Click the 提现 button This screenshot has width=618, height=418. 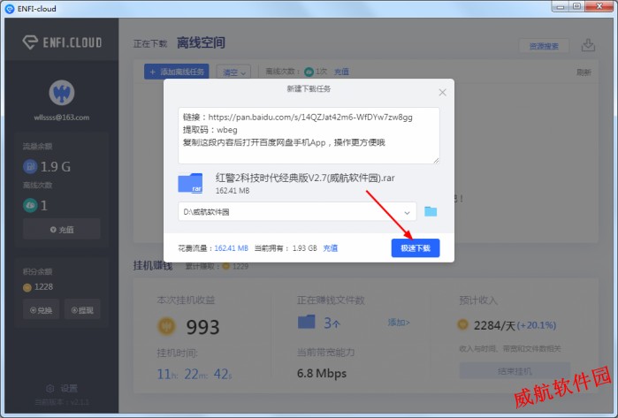[82, 309]
